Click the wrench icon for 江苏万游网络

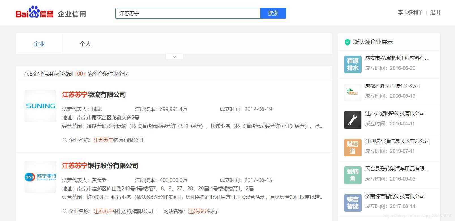coord(353,120)
